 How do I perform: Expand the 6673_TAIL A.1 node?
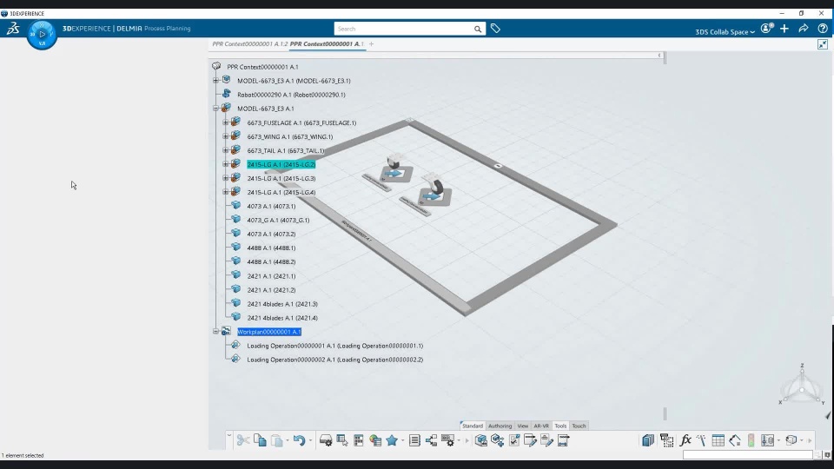tap(226, 150)
